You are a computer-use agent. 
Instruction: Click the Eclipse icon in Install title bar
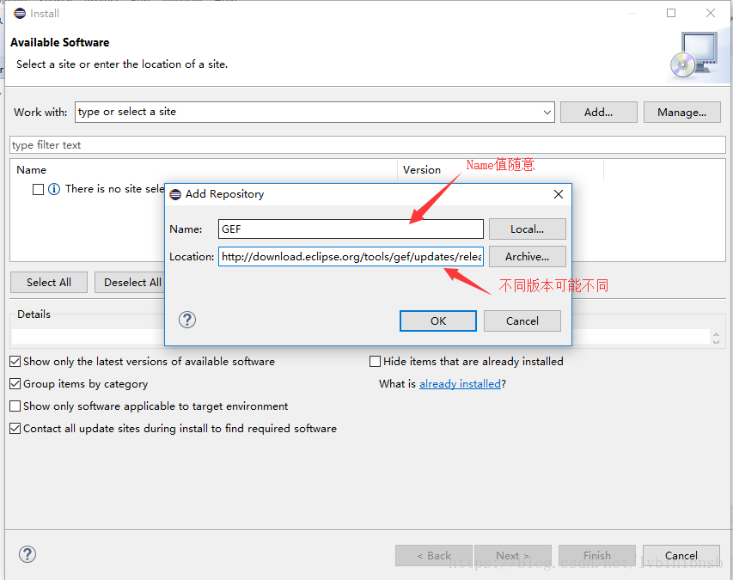click(x=20, y=13)
